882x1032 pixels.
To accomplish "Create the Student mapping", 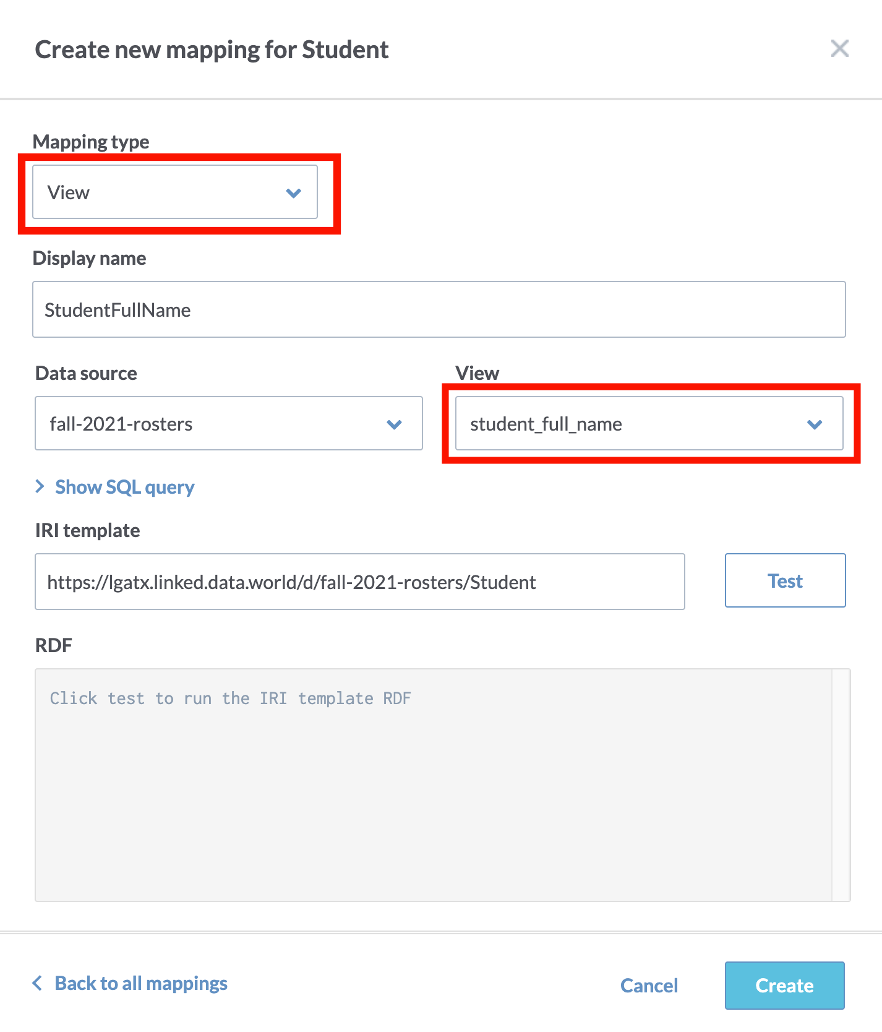I will 784,985.
